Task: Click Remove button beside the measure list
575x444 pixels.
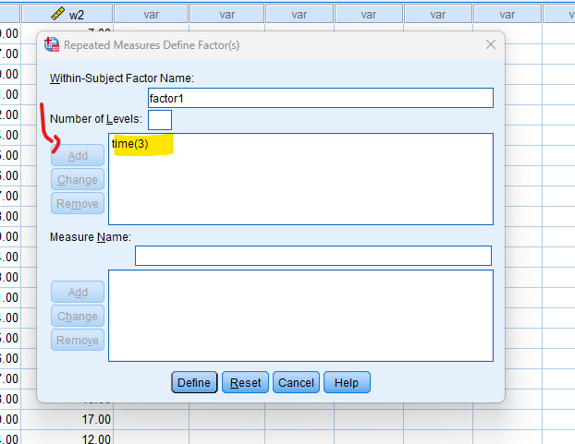Action: [78, 341]
